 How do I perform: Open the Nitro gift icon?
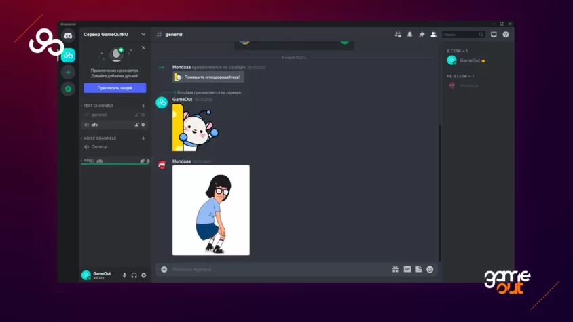coord(395,269)
